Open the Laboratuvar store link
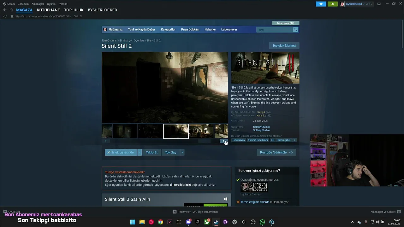Image resolution: width=404 pixels, height=227 pixels. (x=229, y=29)
